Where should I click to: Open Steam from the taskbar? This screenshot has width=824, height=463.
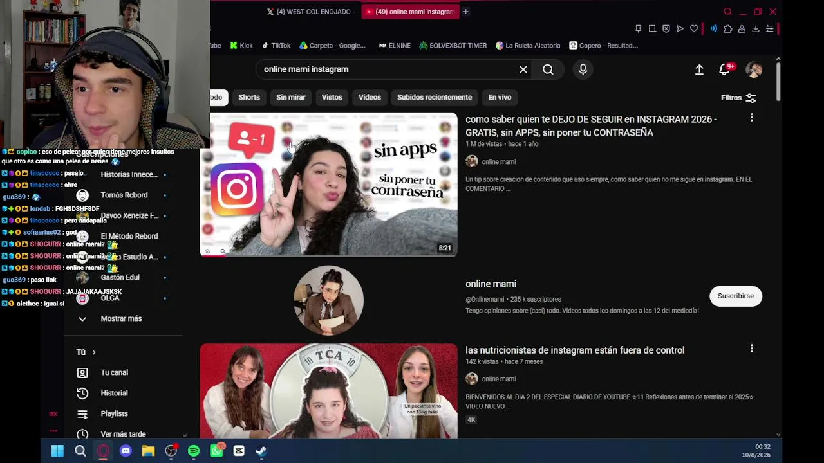tap(261, 451)
